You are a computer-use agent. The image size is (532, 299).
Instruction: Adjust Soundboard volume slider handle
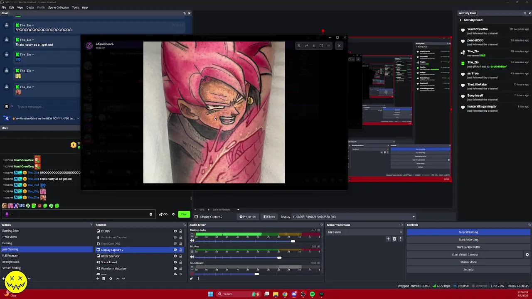click(257, 274)
